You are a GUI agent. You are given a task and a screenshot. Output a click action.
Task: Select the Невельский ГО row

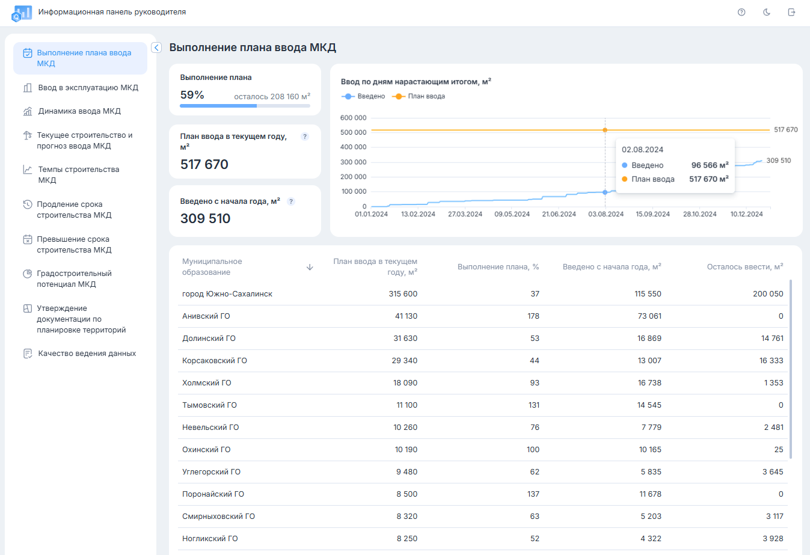tap(483, 428)
